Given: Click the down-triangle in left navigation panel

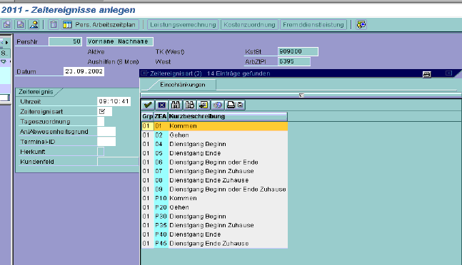Looking at the screenshot, I should click(x=4, y=61).
